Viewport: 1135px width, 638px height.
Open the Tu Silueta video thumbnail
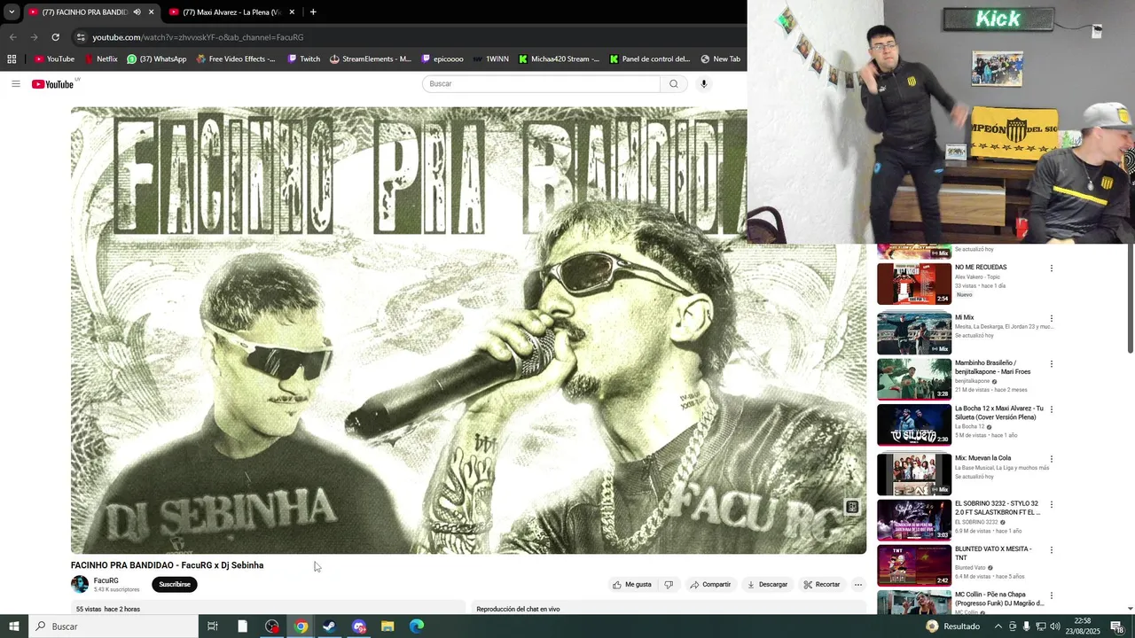tap(914, 425)
